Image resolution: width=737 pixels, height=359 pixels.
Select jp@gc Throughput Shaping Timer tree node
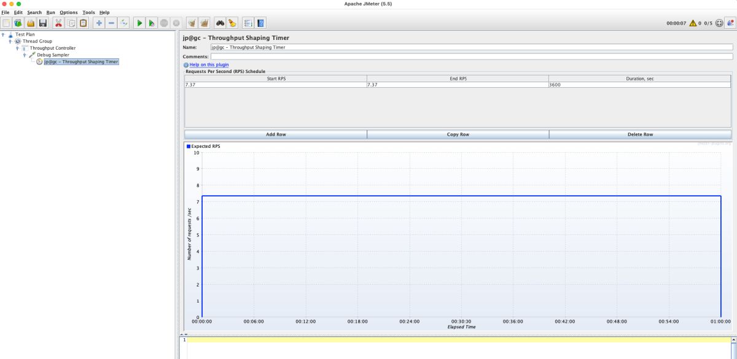[81, 61]
